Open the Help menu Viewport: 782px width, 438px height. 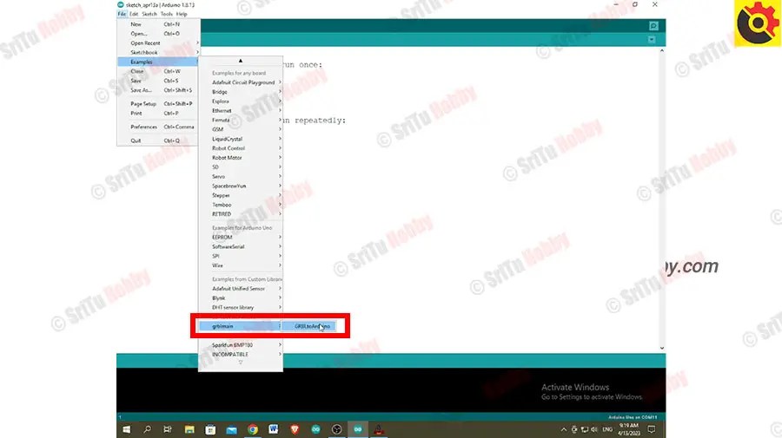(x=182, y=14)
